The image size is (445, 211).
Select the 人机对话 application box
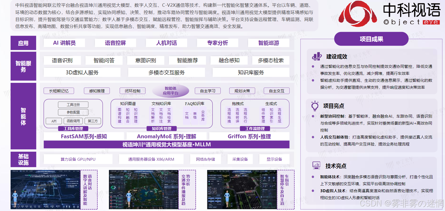point(166,43)
